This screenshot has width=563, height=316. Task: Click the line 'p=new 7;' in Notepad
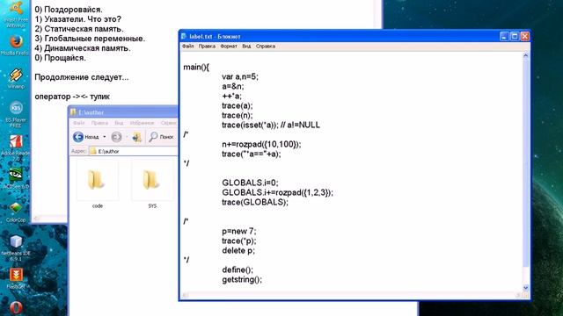pos(238,231)
